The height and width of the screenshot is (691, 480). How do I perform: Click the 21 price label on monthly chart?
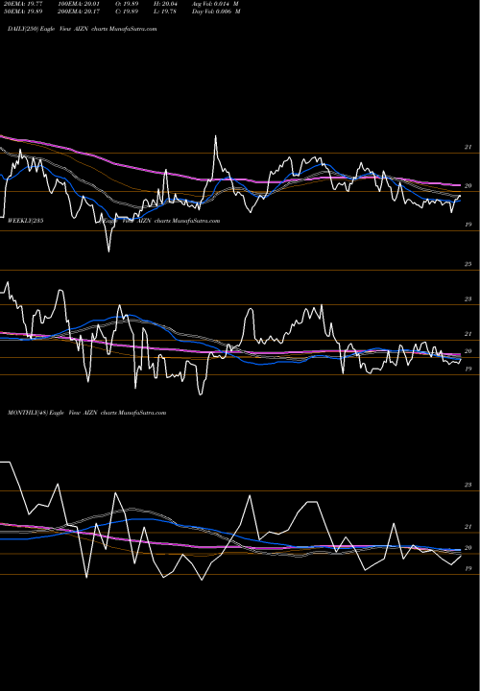pos(468,527)
